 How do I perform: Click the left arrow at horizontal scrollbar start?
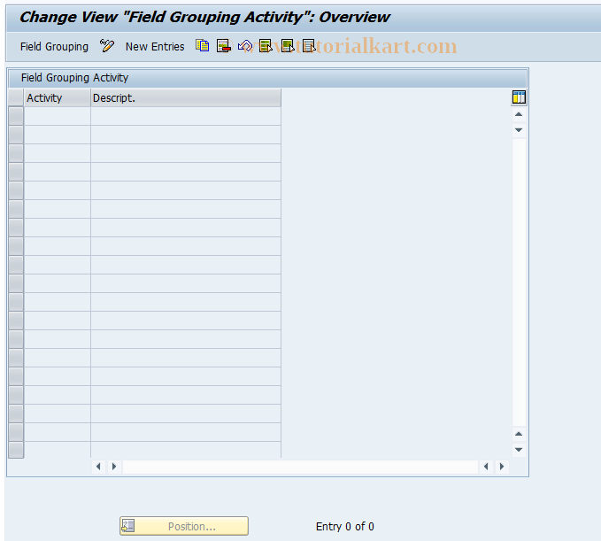click(x=98, y=467)
